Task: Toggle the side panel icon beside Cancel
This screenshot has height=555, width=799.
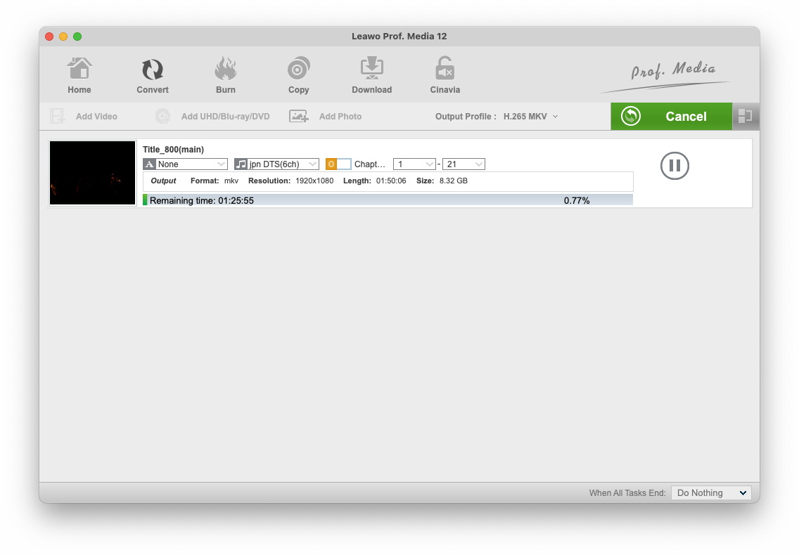Action: point(746,116)
